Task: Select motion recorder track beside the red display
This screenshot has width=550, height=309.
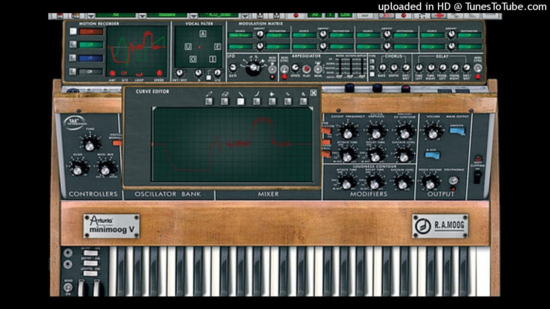Action: click(x=73, y=31)
